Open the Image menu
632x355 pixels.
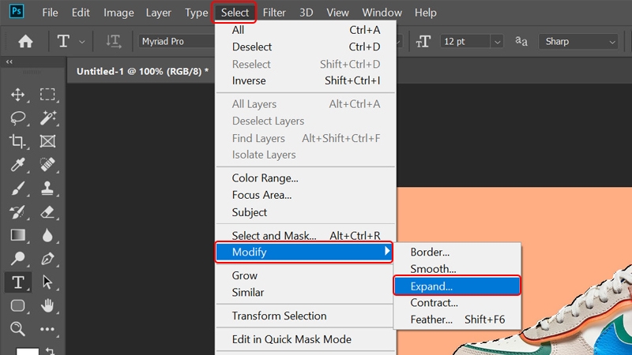tap(118, 13)
